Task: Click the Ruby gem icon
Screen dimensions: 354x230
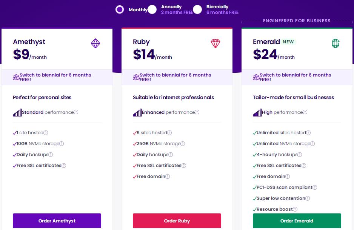Action: (215, 43)
